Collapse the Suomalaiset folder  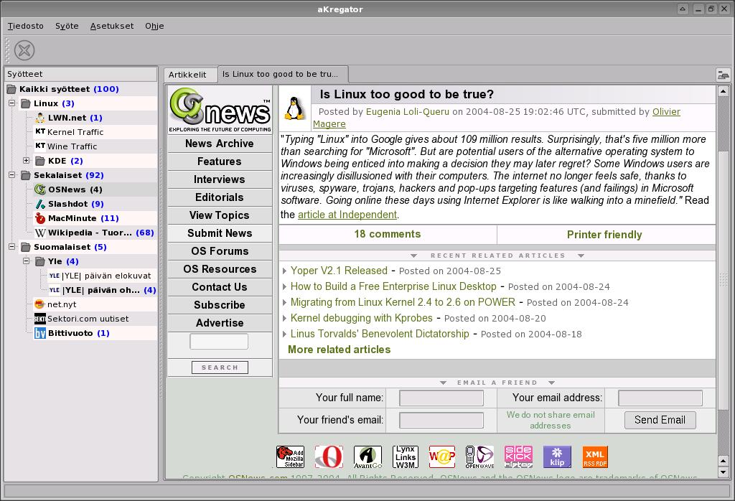[x=12, y=246]
